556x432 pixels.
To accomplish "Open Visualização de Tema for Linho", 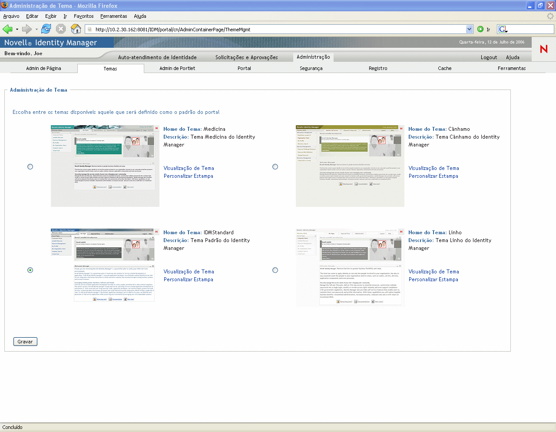I will (434, 272).
